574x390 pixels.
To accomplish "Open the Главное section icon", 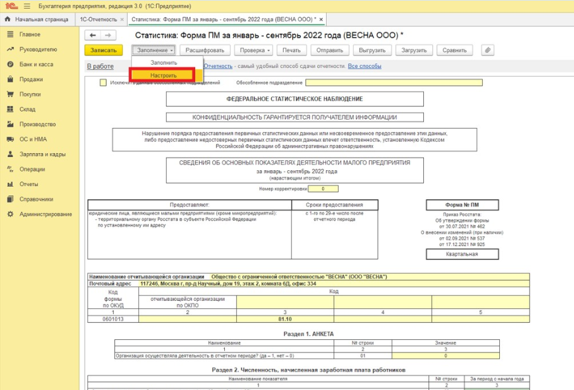I will point(11,34).
